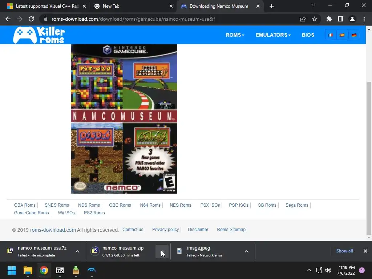
Task: Open NDS Roms link
Action: pyautogui.click(x=89, y=205)
